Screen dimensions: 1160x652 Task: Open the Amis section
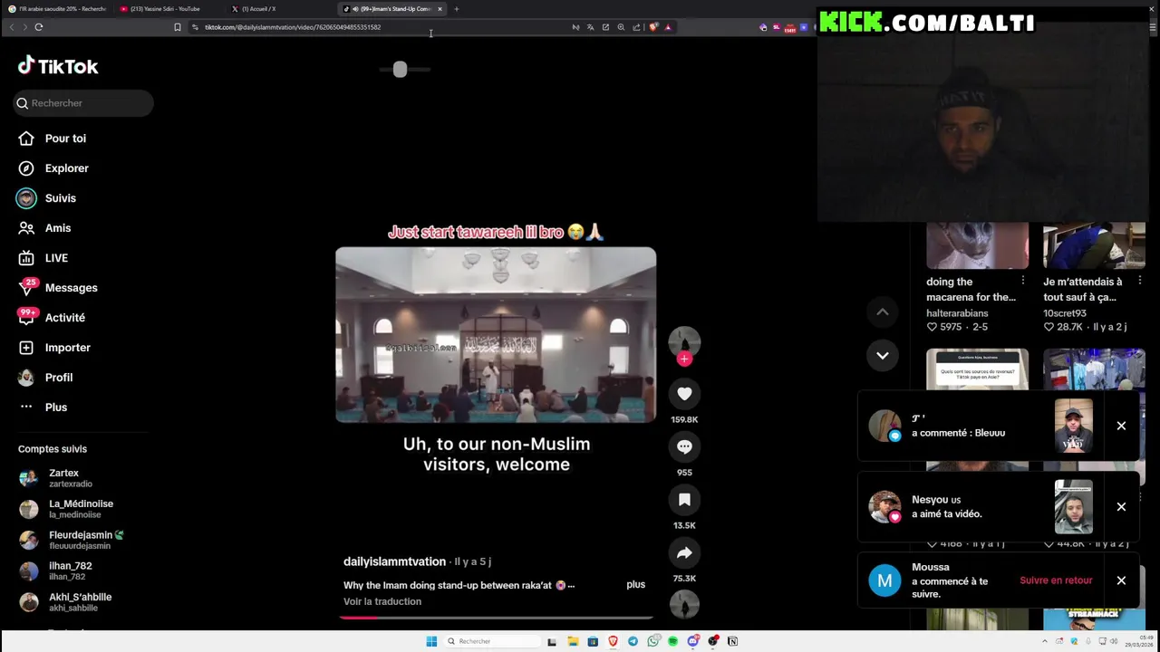point(44,228)
